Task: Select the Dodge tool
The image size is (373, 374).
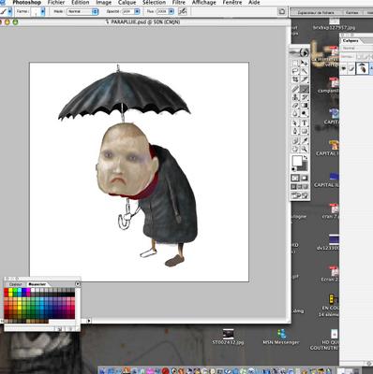Action: pos(305,114)
